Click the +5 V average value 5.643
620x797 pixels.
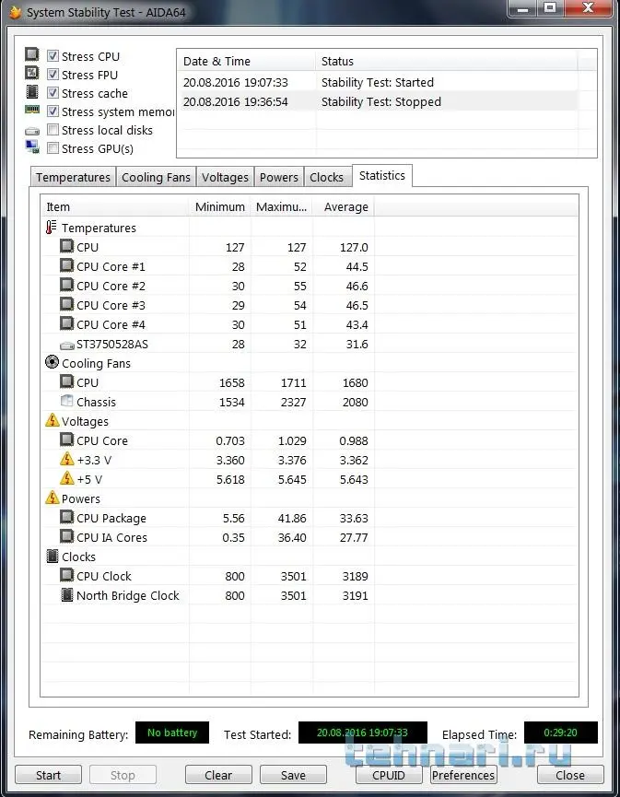354,479
